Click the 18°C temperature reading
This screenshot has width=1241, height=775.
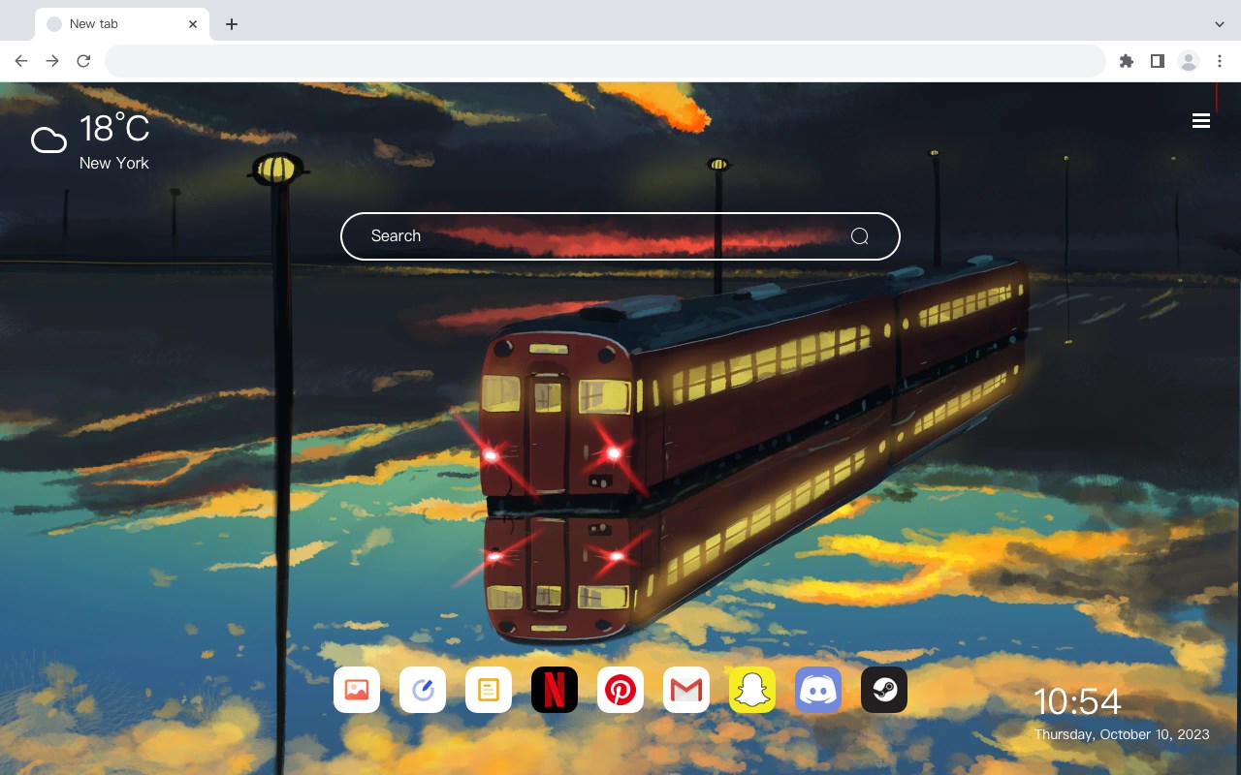[114, 129]
